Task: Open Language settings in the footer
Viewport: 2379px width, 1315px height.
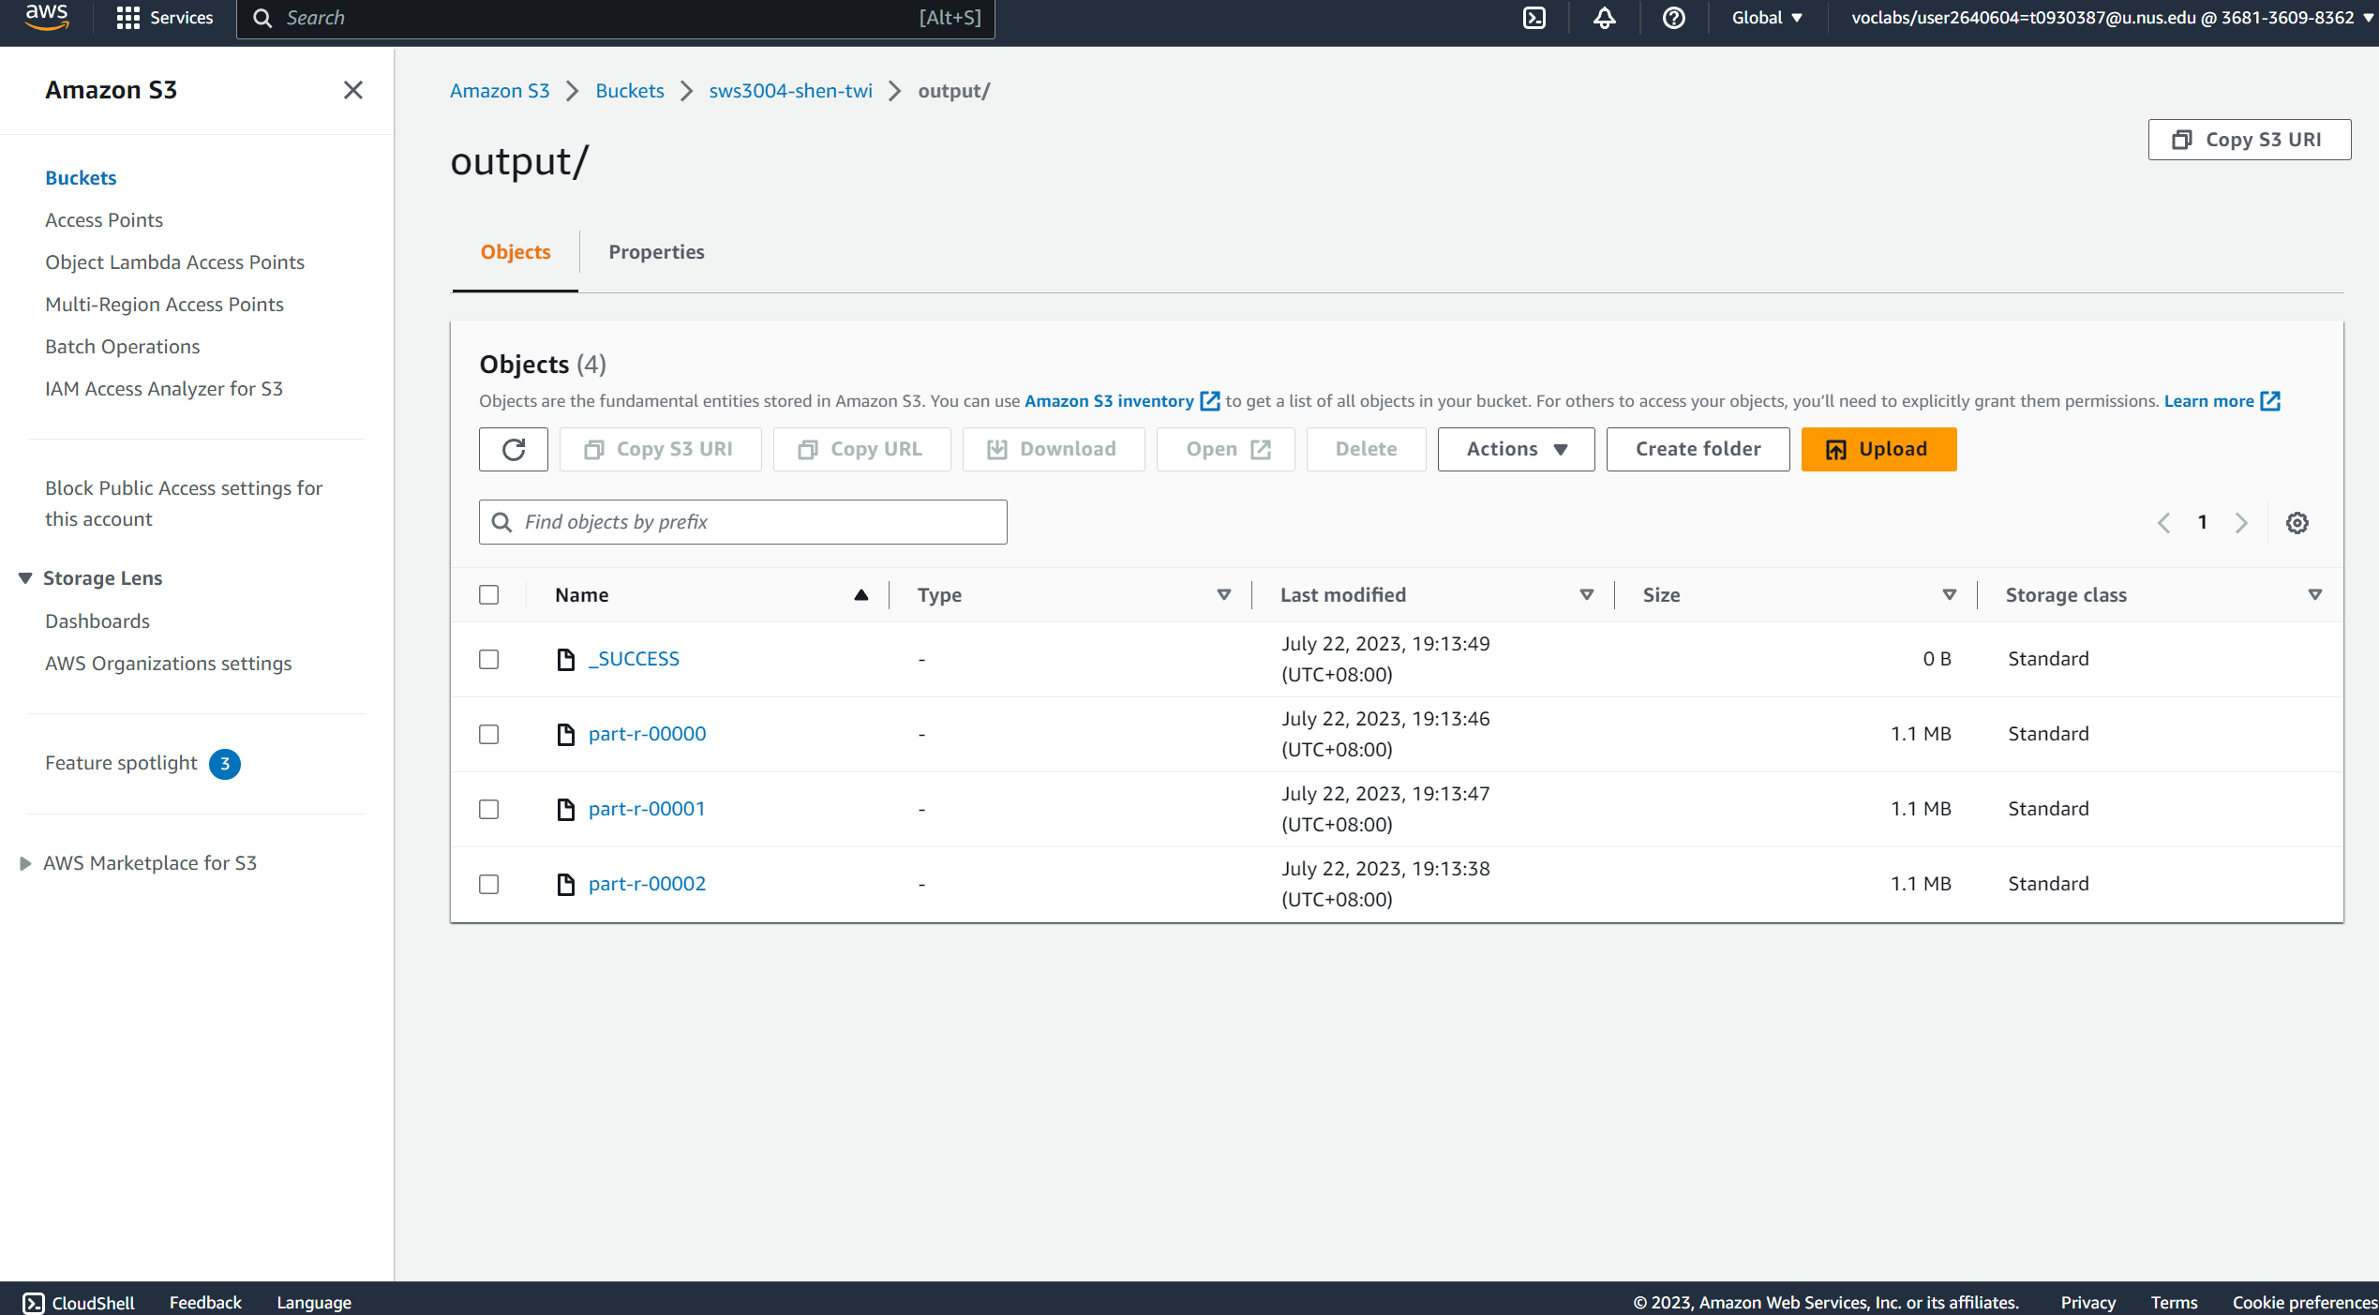Action: tap(314, 1303)
